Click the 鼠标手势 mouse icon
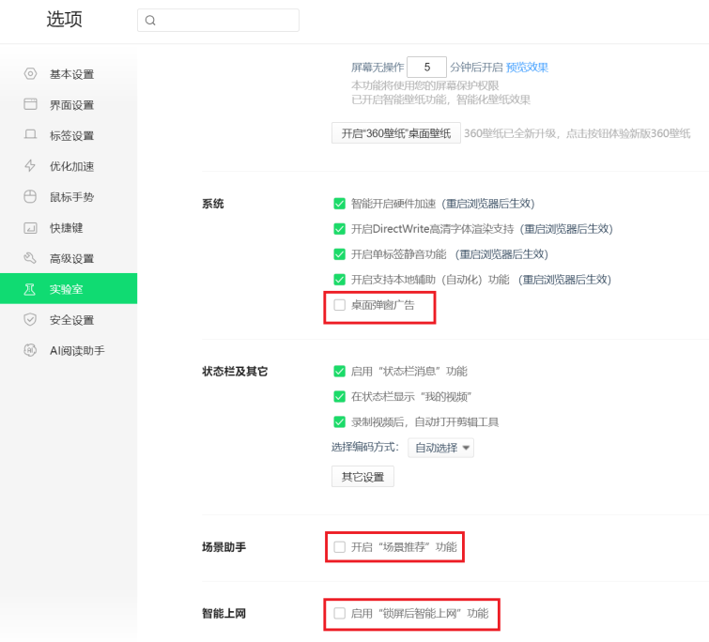The width and height of the screenshot is (709, 642). pyautogui.click(x=30, y=196)
